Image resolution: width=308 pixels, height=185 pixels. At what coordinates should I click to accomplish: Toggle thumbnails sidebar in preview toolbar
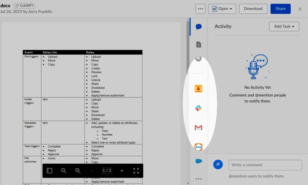(49, 171)
